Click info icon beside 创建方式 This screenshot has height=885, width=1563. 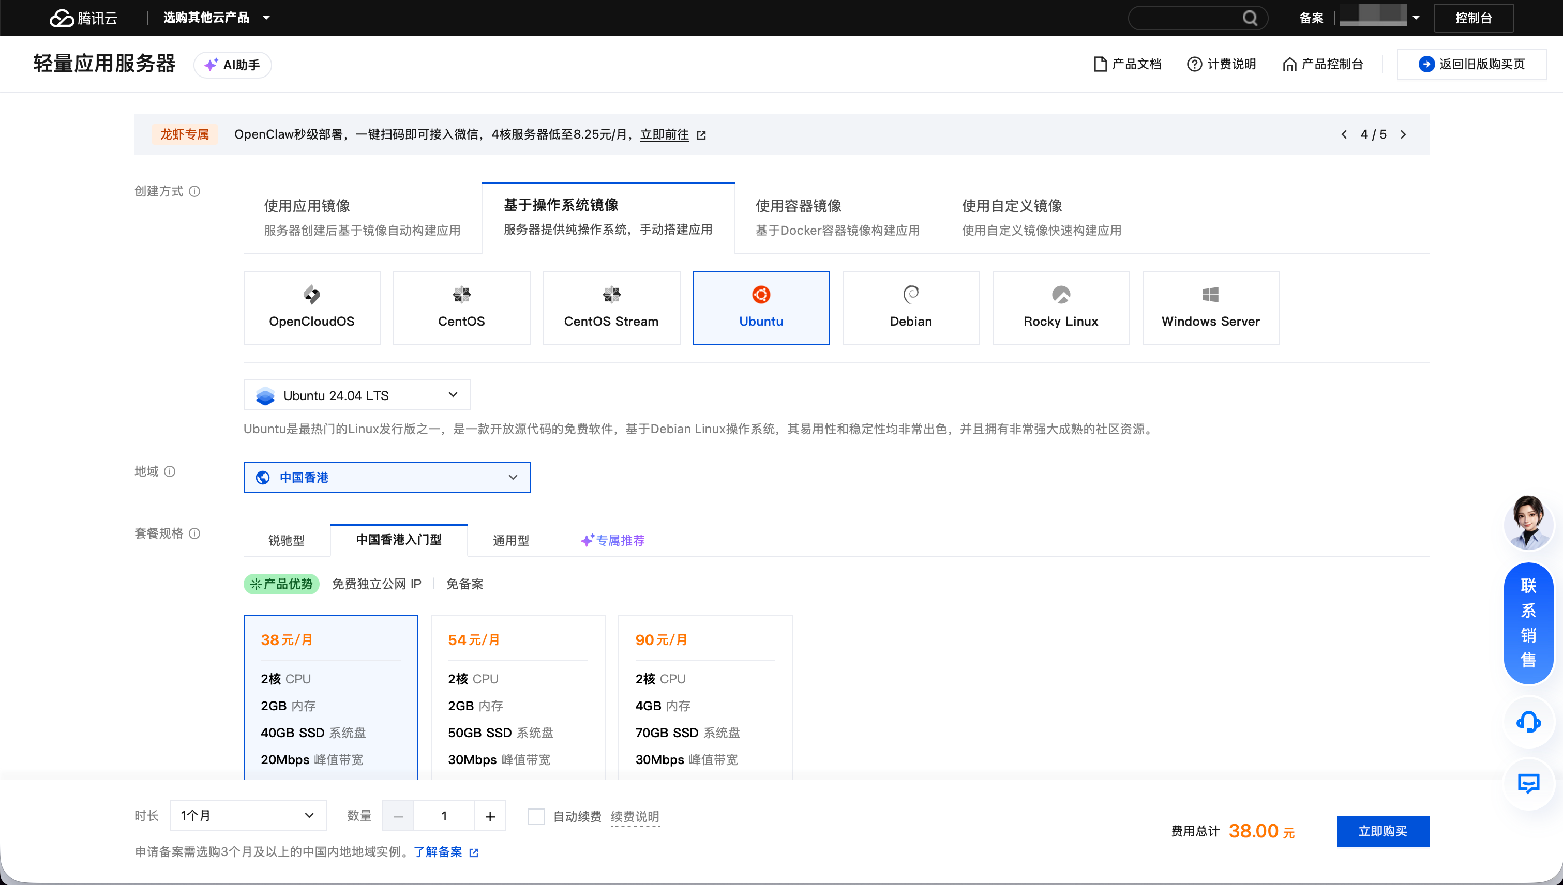click(194, 191)
